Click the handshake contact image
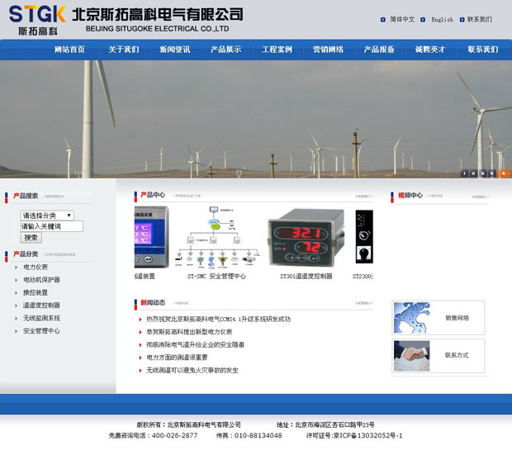This screenshot has width=512, height=450. tap(411, 355)
